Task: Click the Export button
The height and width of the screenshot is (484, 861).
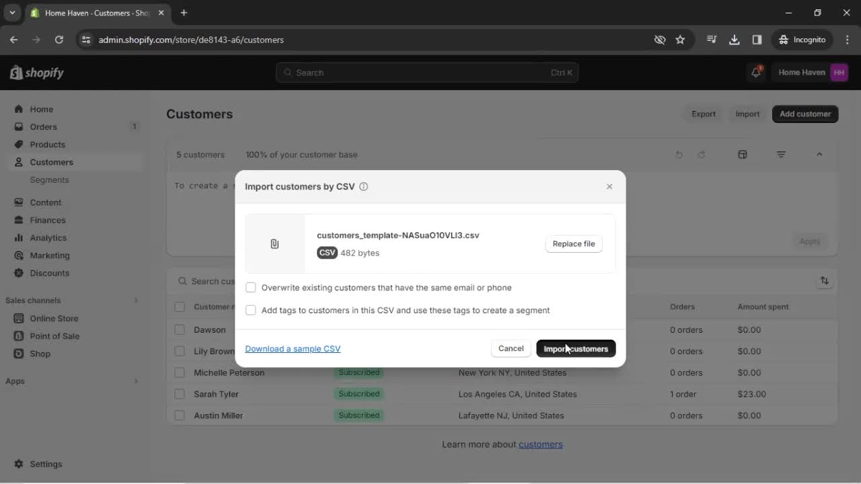Action: tap(704, 114)
